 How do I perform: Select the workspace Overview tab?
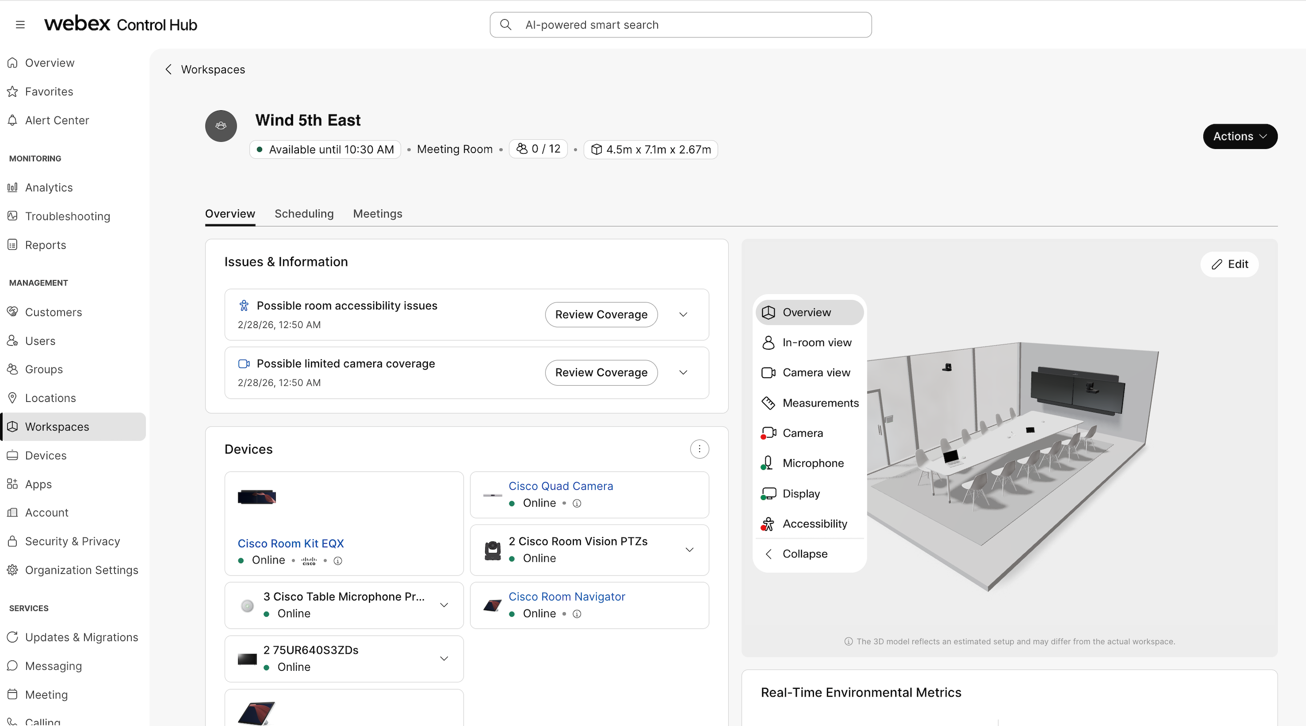230,214
